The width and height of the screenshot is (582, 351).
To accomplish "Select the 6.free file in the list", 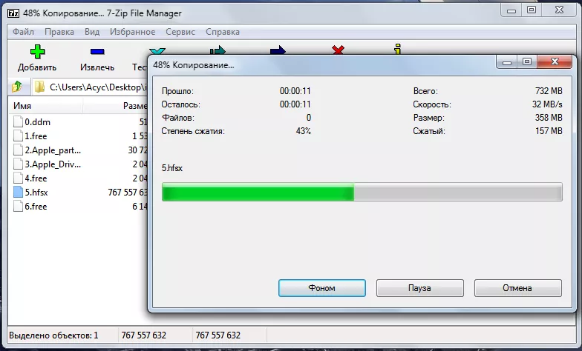I will click(x=36, y=206).
